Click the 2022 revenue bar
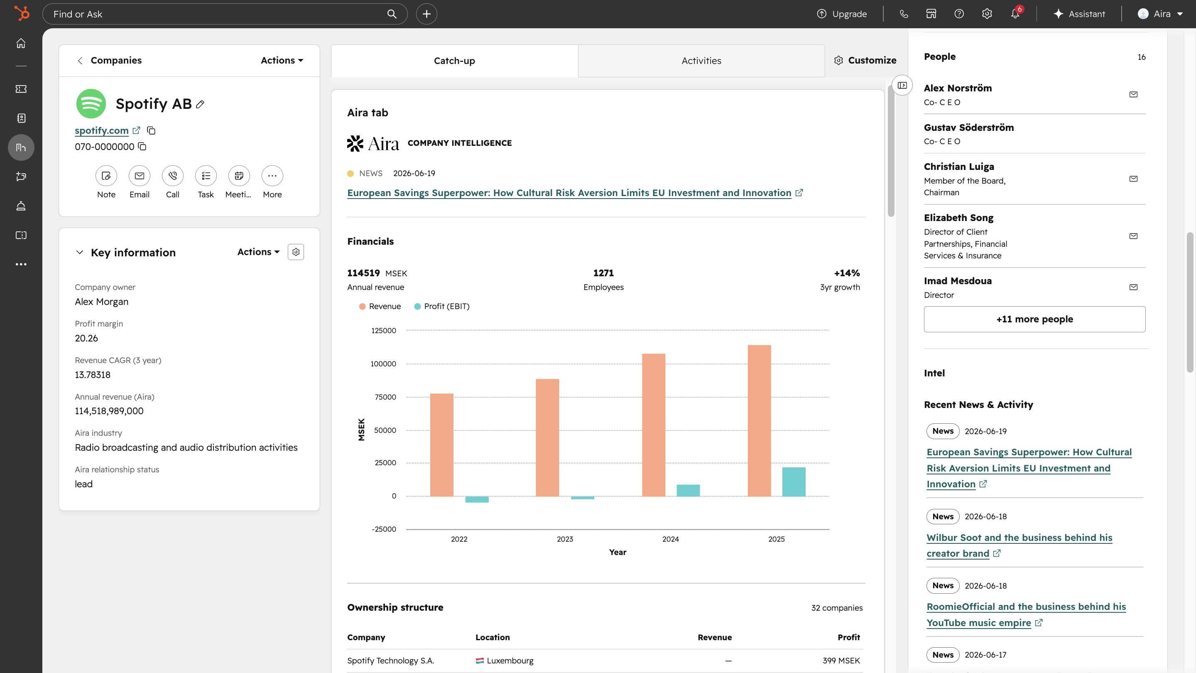The height and width of the screenshot is (673, 1196). pos(441,445)
